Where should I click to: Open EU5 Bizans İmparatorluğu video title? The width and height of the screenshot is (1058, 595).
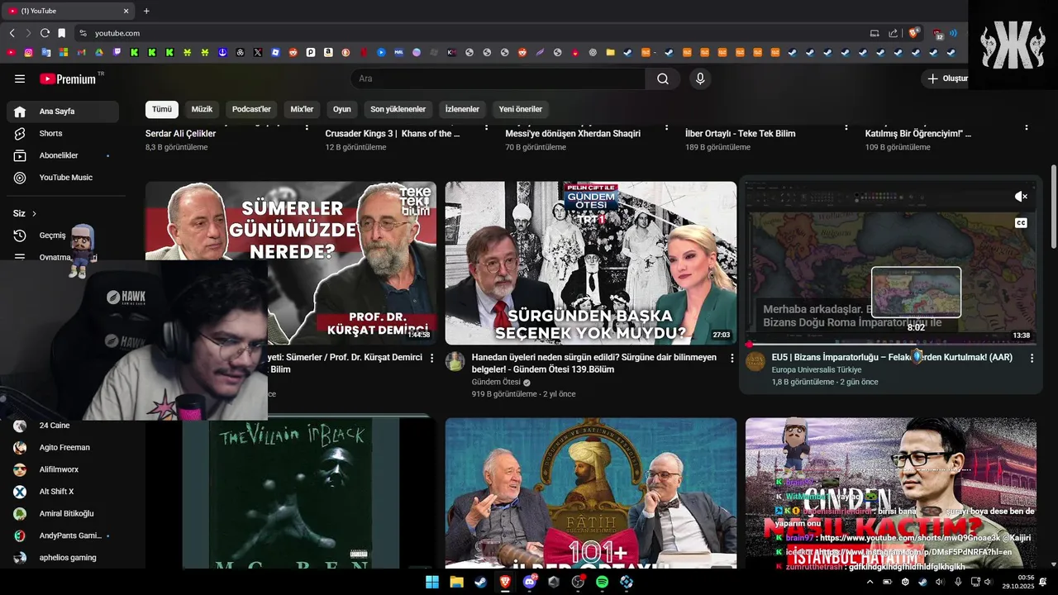click(x=892, y=358)
